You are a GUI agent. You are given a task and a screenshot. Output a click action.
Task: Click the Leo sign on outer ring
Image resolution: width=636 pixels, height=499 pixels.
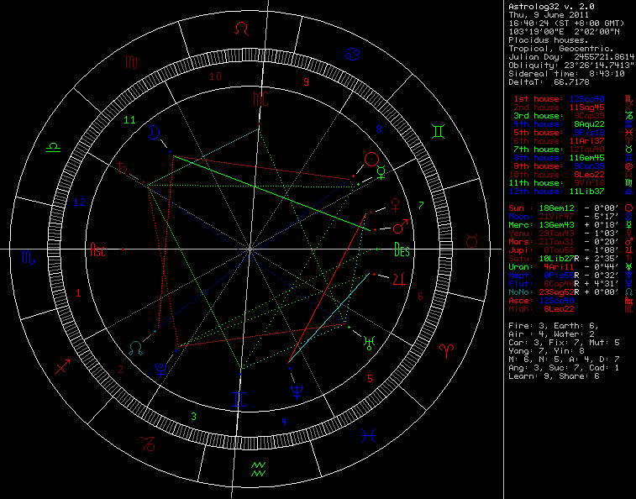click(x=242, y=29)
